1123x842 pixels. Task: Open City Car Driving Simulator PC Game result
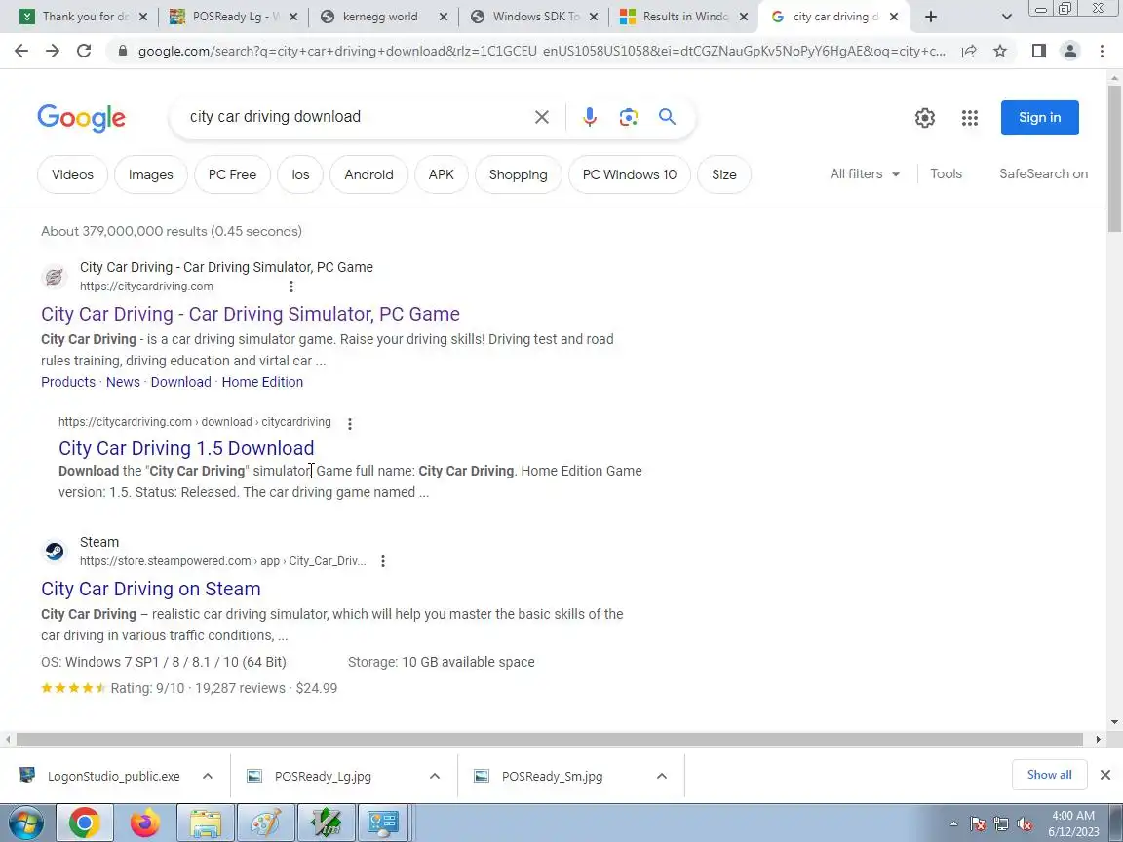(x=250, y=314)
